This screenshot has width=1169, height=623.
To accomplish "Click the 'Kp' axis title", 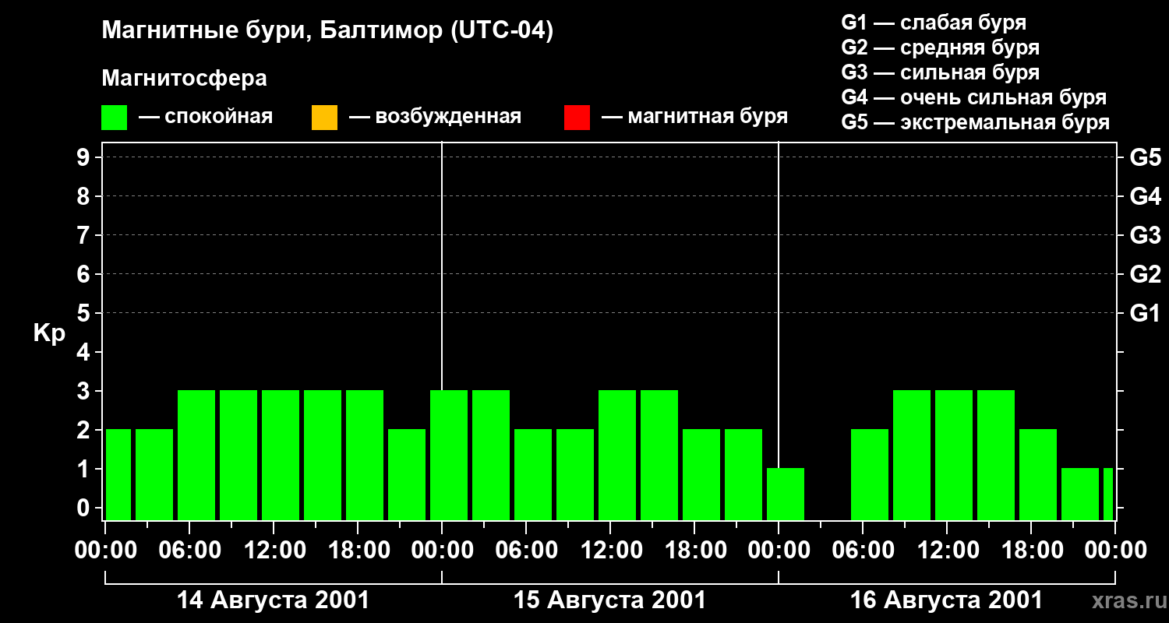I will tap(49, 333).
